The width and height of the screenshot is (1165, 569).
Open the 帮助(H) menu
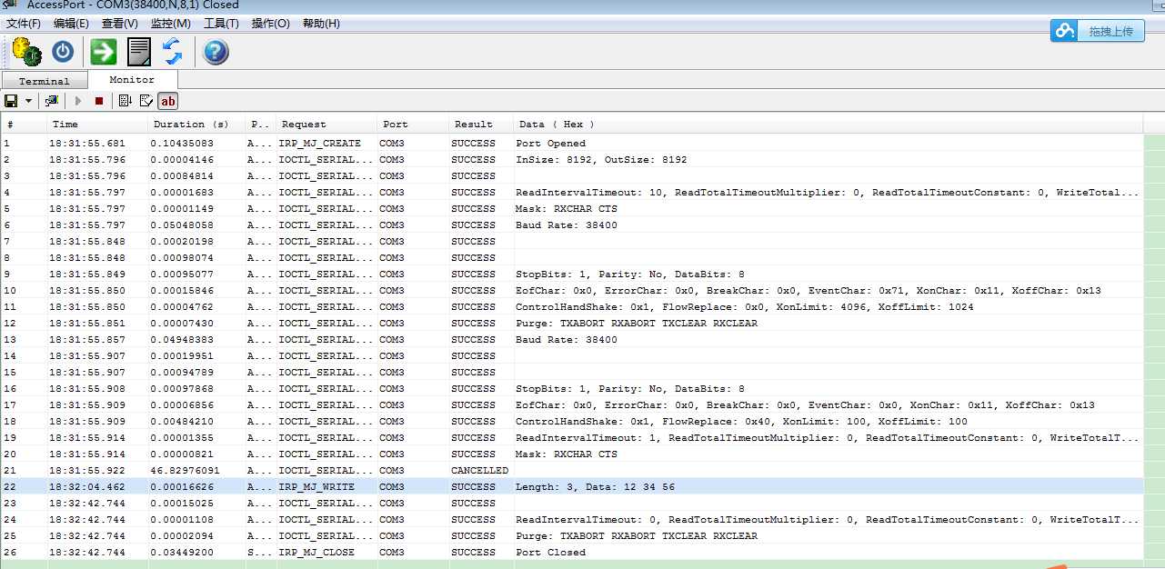[x=321, y=24]
